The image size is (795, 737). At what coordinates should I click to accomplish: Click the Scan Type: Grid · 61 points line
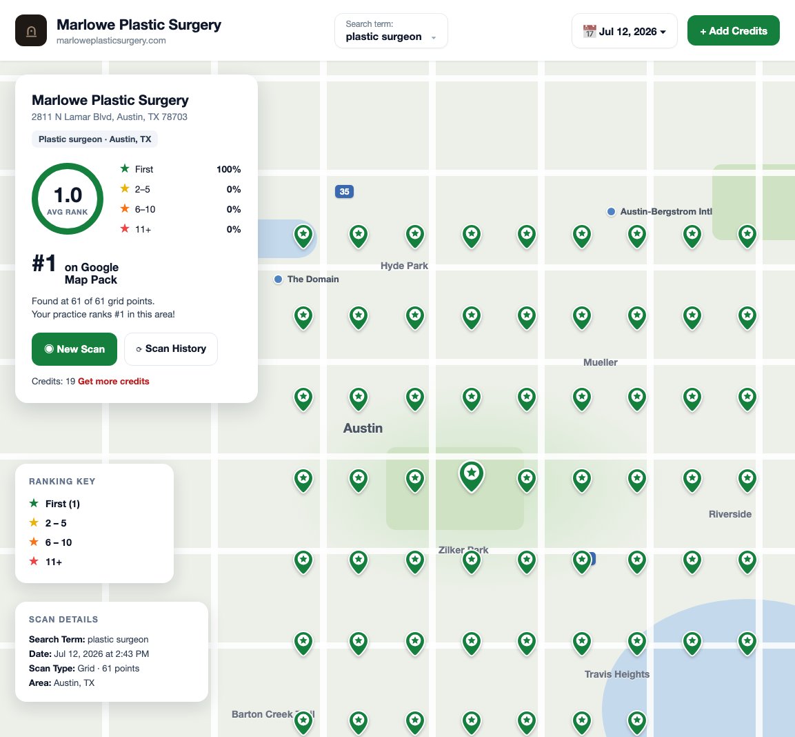(x=84, y=669)
